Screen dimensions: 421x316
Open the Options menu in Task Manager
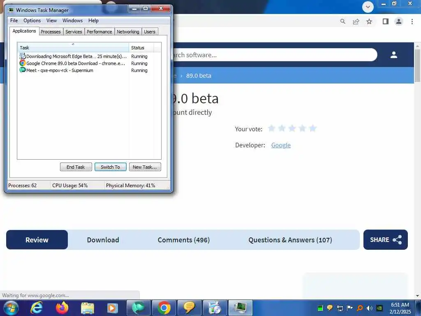point(32,21)
